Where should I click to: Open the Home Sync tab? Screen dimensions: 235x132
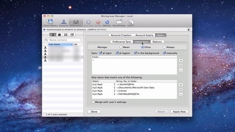[x=142, y=42]
